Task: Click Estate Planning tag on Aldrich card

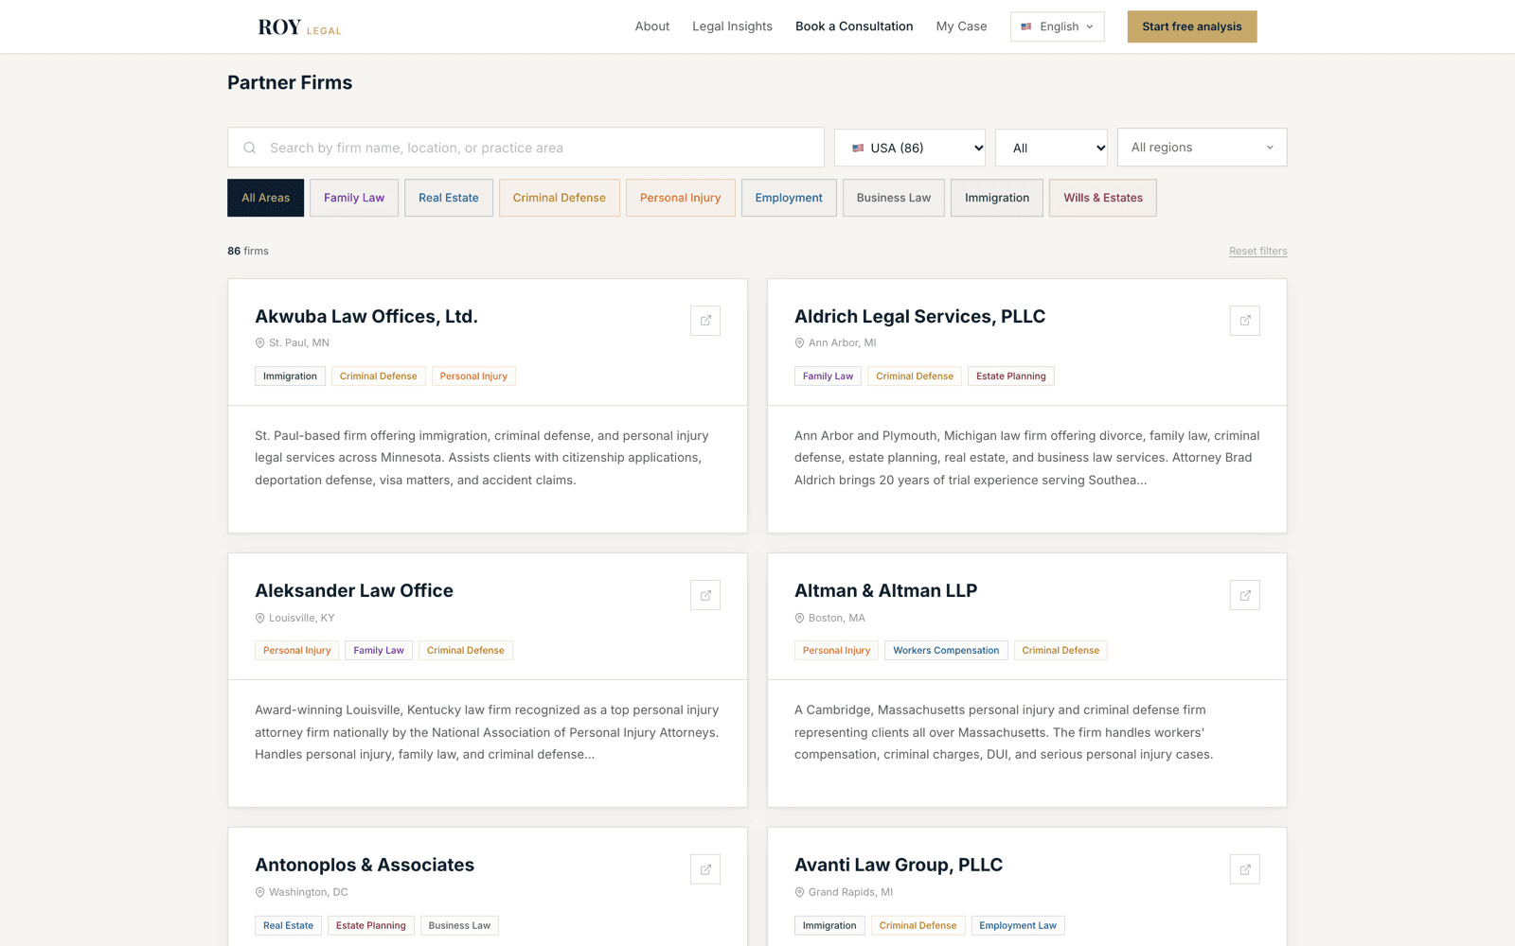Action: (1011, 377)
